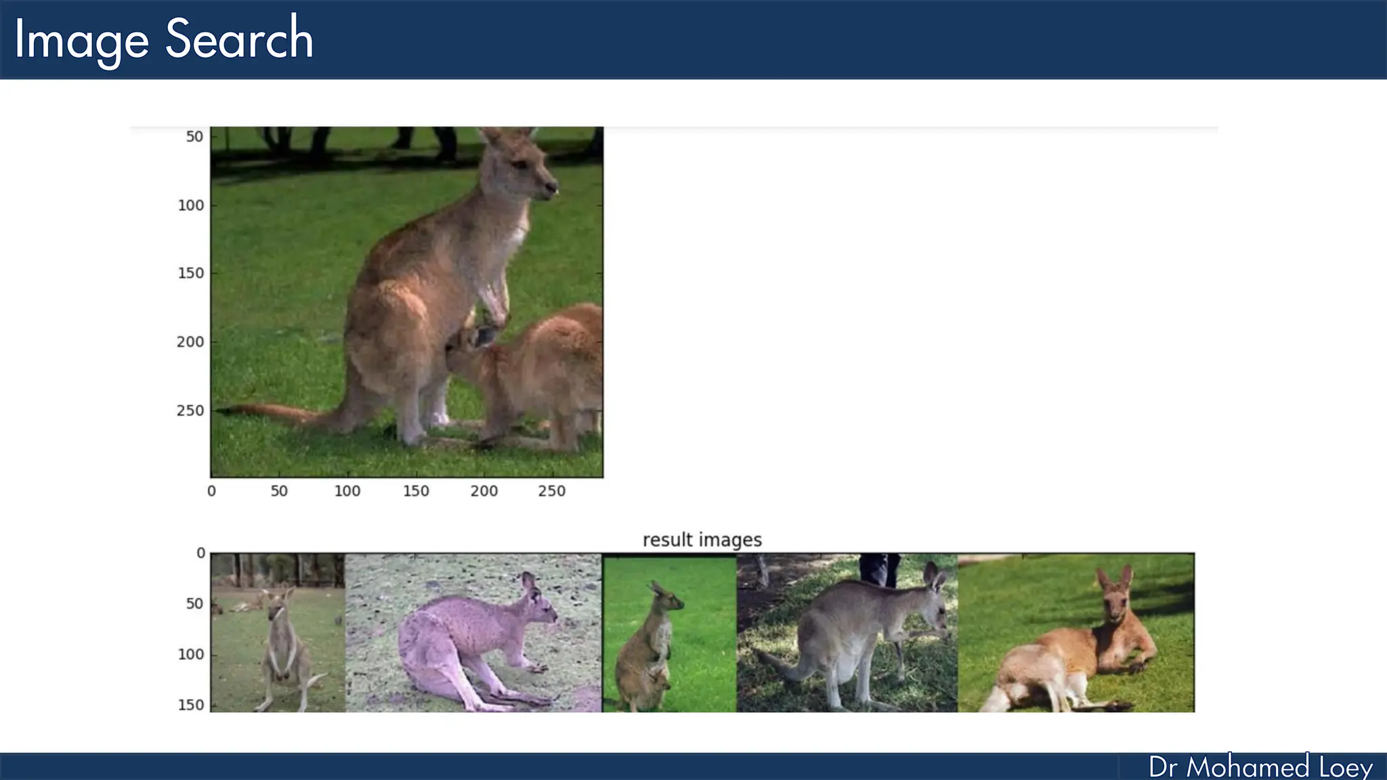1387x780 pixels.
Task: Select the fourth result, grey kangaroo
Action: coord(847,632)
